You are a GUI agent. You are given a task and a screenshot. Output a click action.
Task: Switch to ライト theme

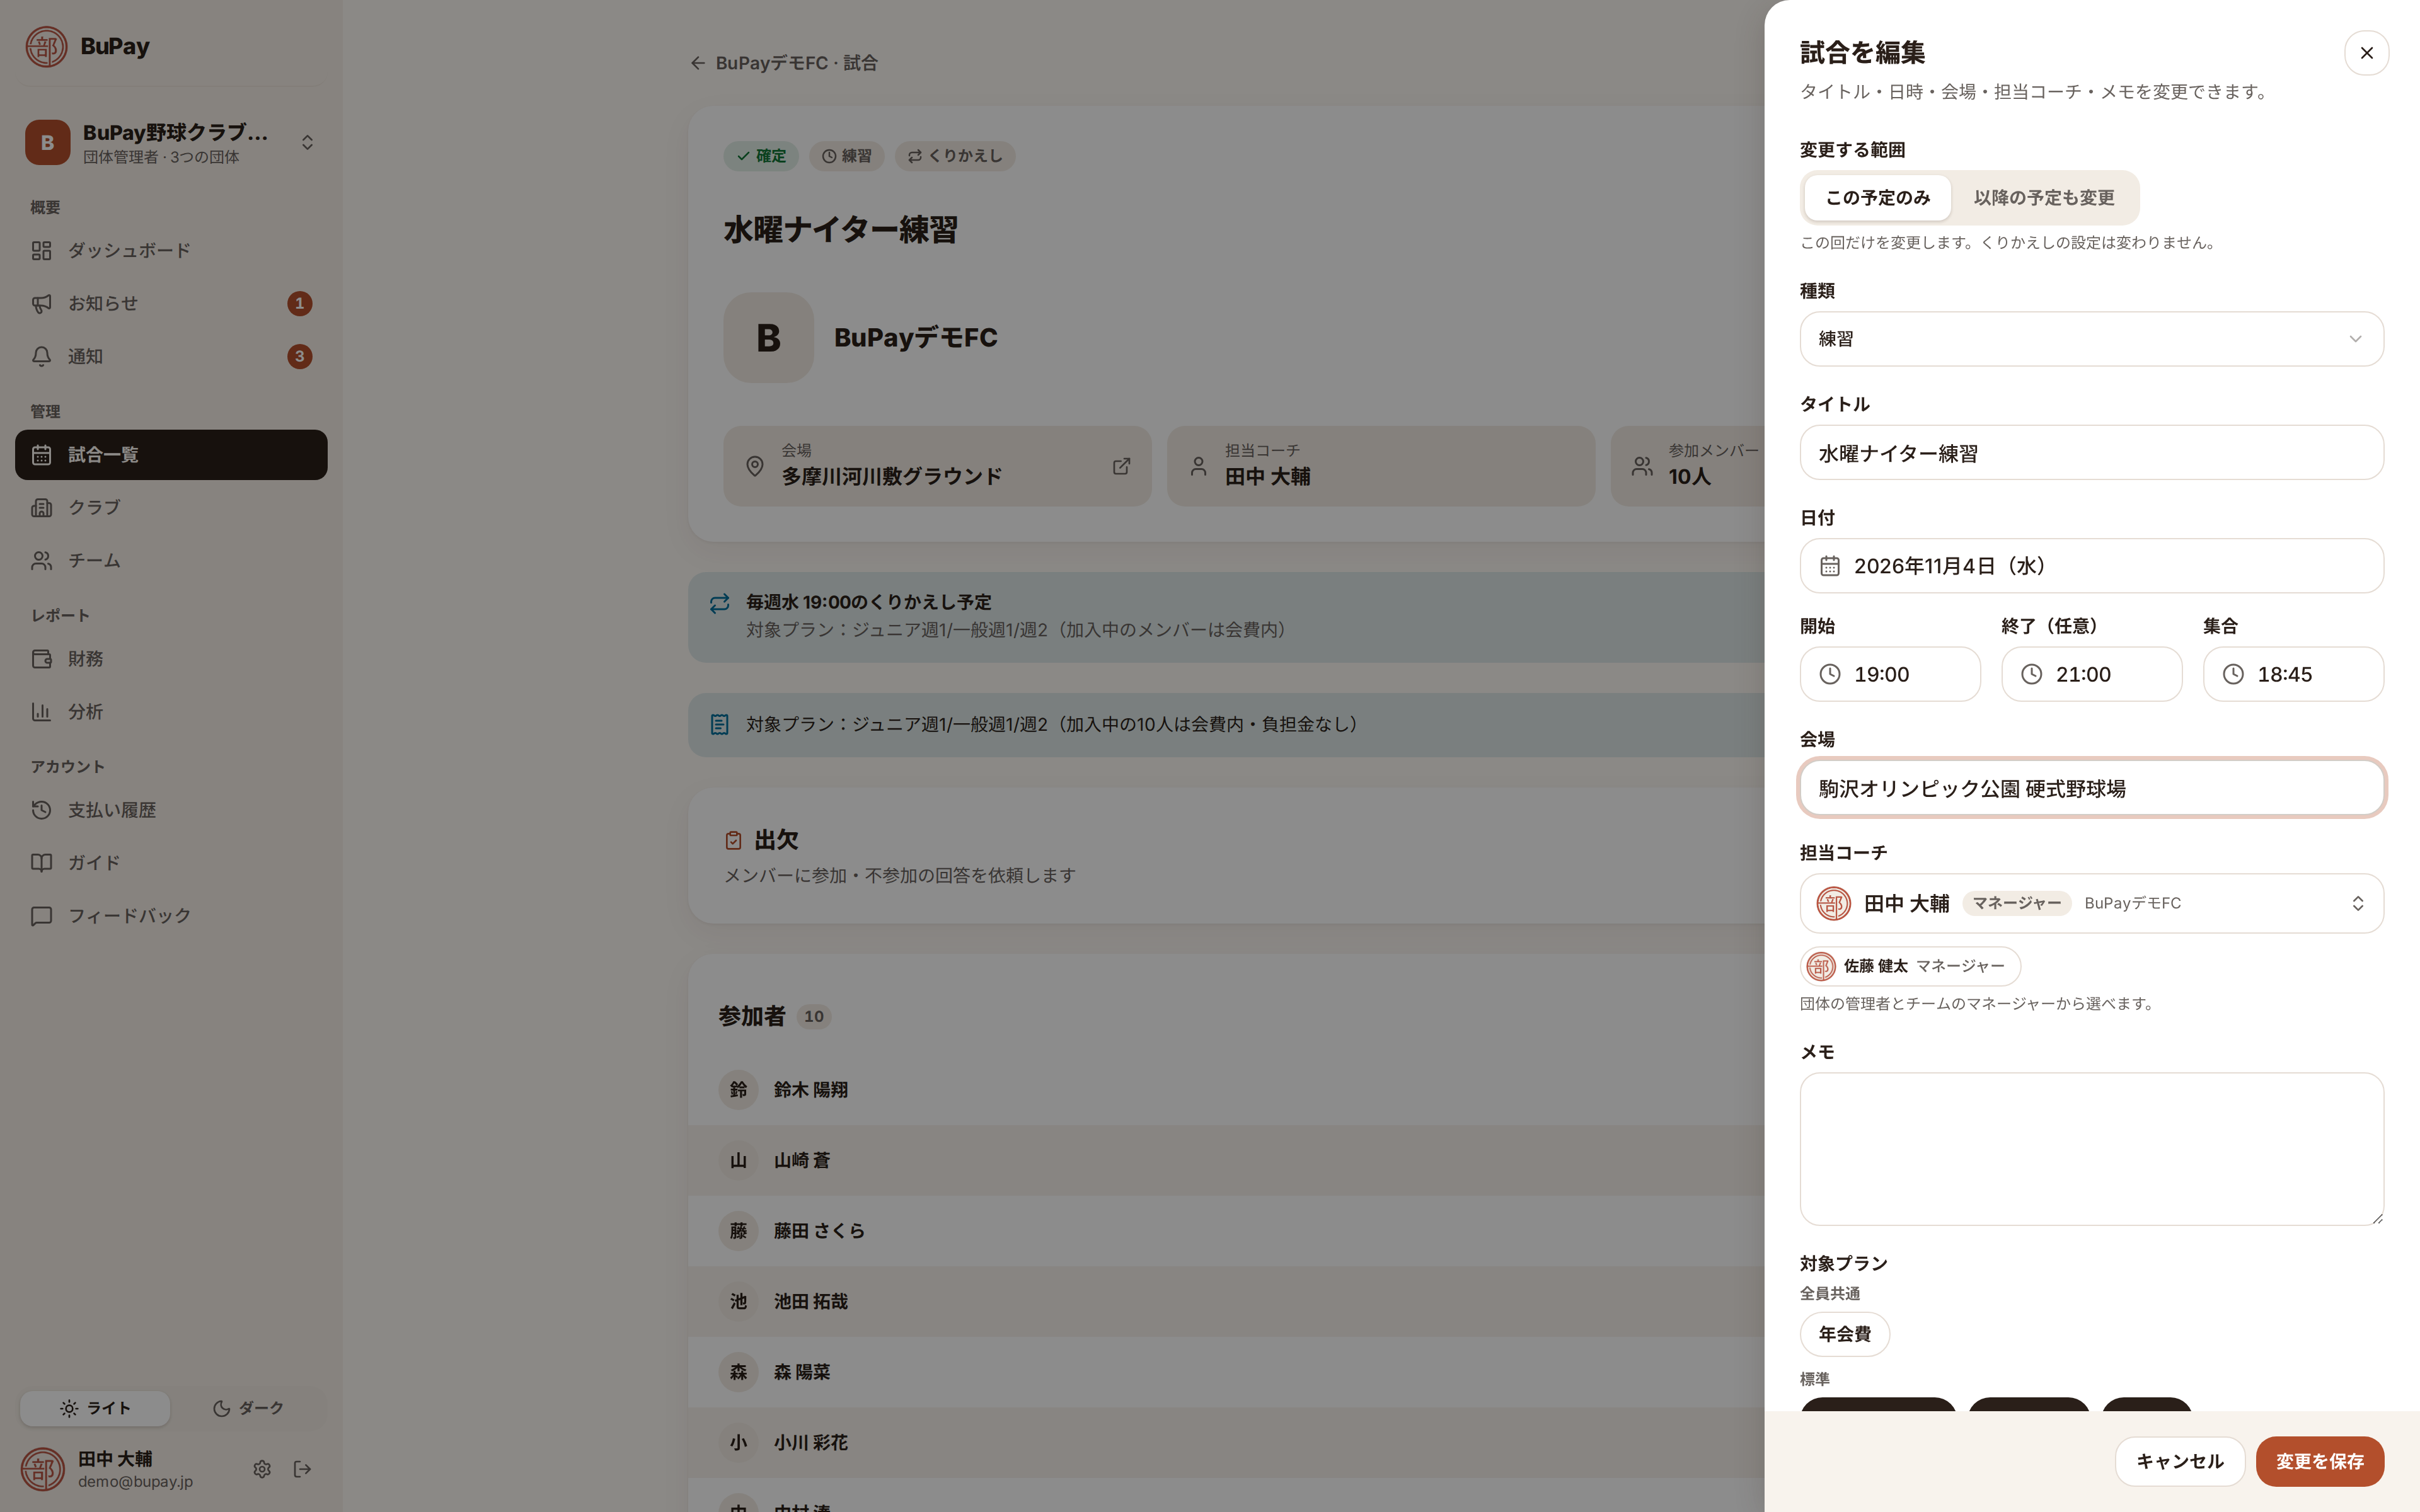tap(95, 1408)
